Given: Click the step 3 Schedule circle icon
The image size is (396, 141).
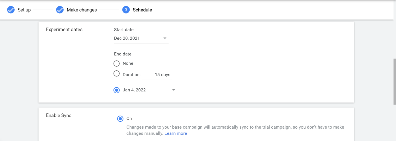Looking at the screenshot, I should (126, 10).
